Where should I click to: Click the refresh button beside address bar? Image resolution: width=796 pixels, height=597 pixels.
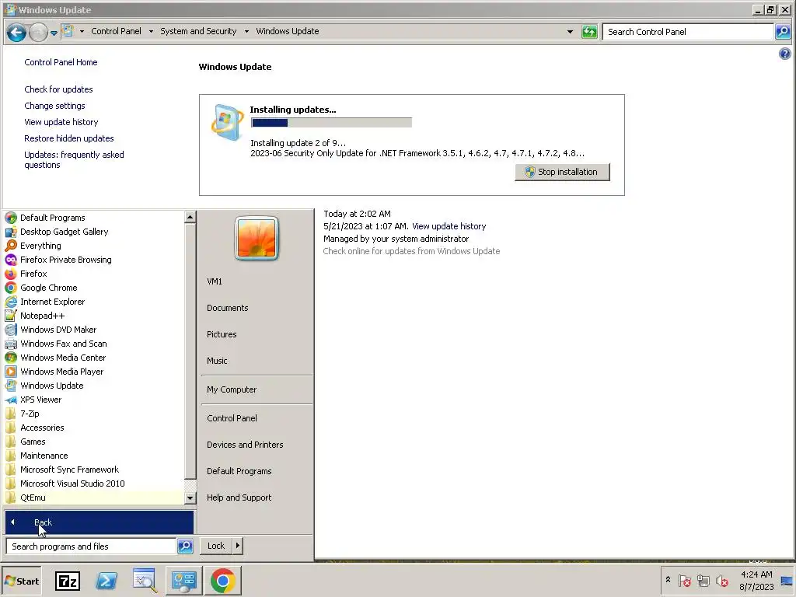[589, 32]
